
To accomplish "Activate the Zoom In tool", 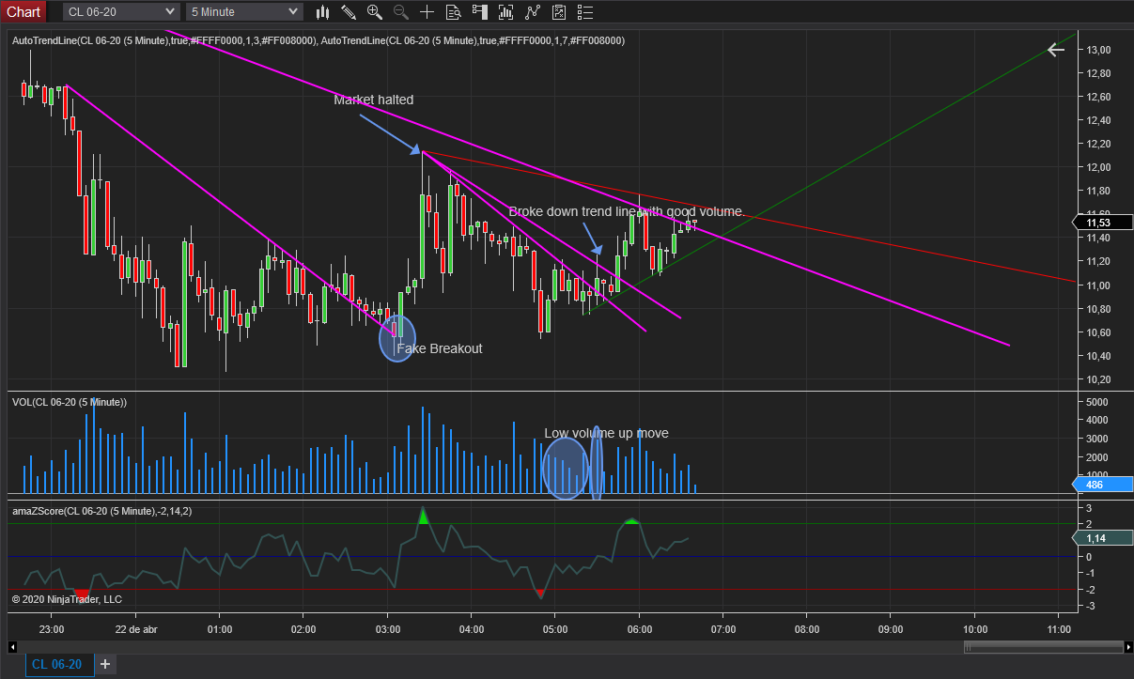I will (x=374, y=12).
